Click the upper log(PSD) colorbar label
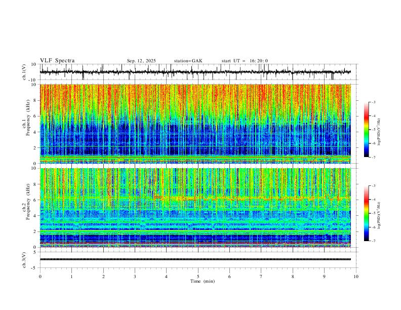The image size is (401, 310). [x=379, y=132]
